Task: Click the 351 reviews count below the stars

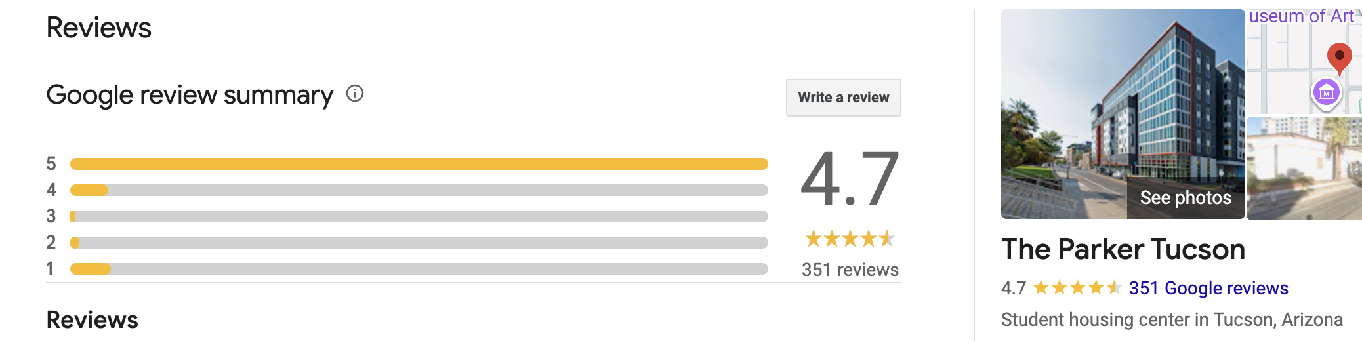Action: coord(850,270)
